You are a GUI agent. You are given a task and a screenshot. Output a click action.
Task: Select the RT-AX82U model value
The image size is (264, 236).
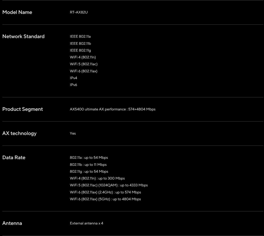tap(79, 12)
